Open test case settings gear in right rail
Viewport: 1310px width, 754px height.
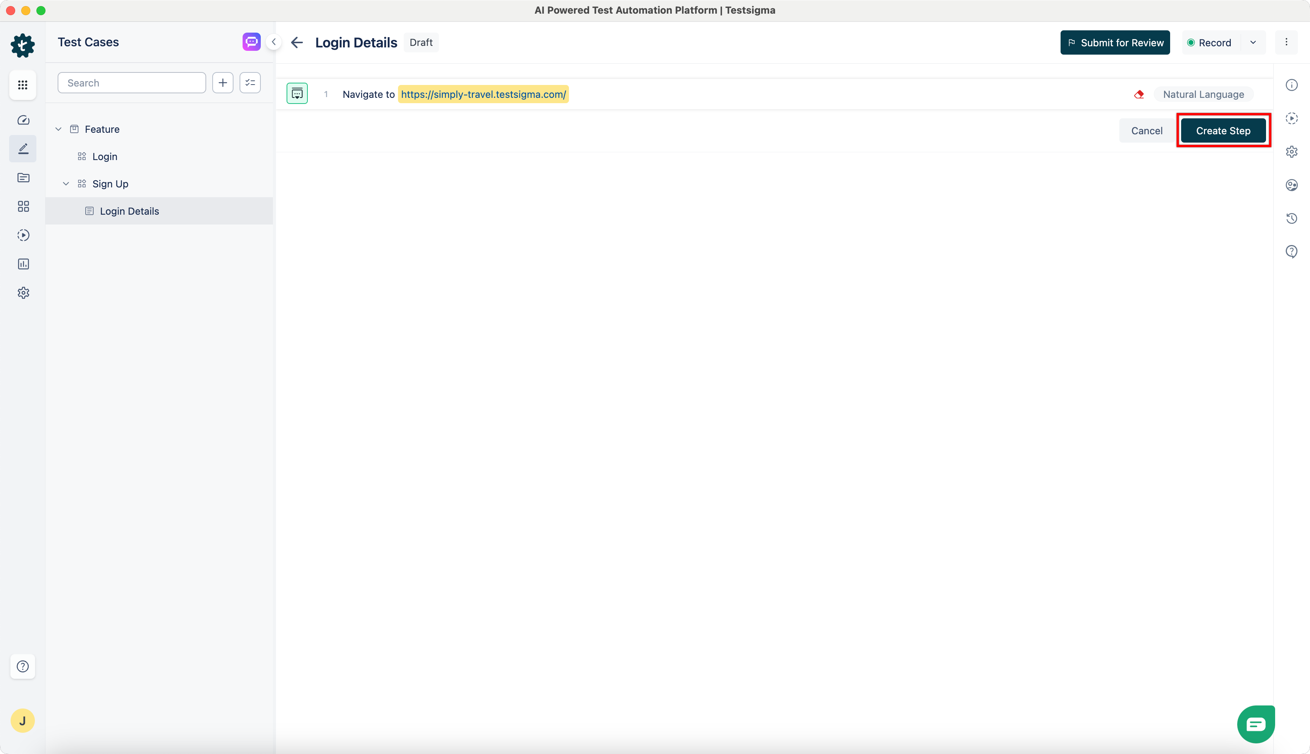[1292, 152]
